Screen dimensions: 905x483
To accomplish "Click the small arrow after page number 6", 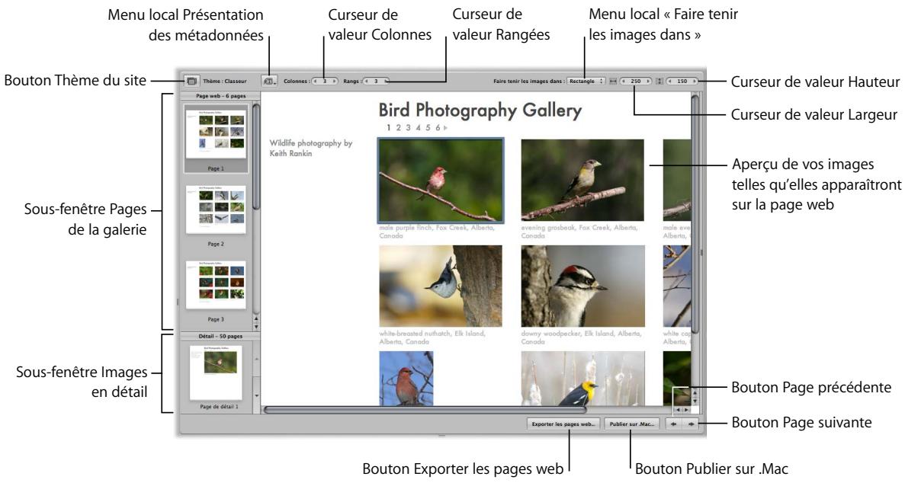I will click(x=445, y=127).
